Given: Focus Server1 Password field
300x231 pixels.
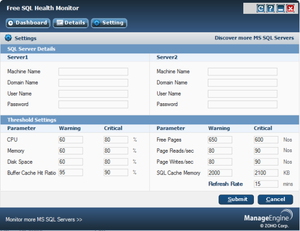Looking at the screenshot, I should coord(93,104).
